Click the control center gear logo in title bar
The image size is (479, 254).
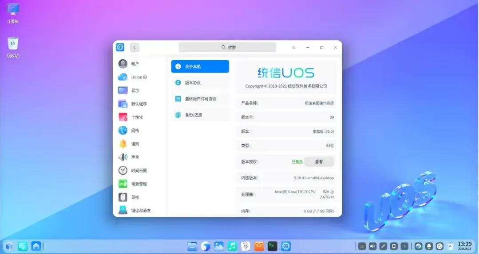(120, 47)
